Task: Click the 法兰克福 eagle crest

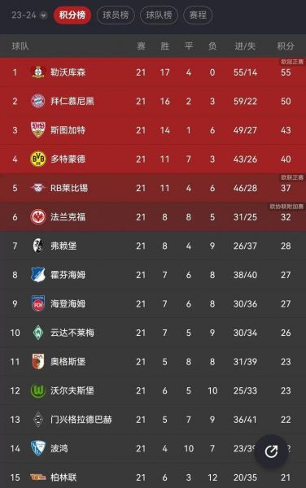Action: (x=38, y=217)
